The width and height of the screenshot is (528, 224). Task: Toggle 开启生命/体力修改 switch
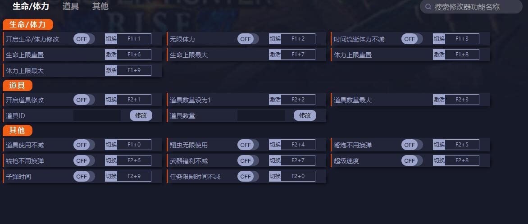tap(84, 39)
